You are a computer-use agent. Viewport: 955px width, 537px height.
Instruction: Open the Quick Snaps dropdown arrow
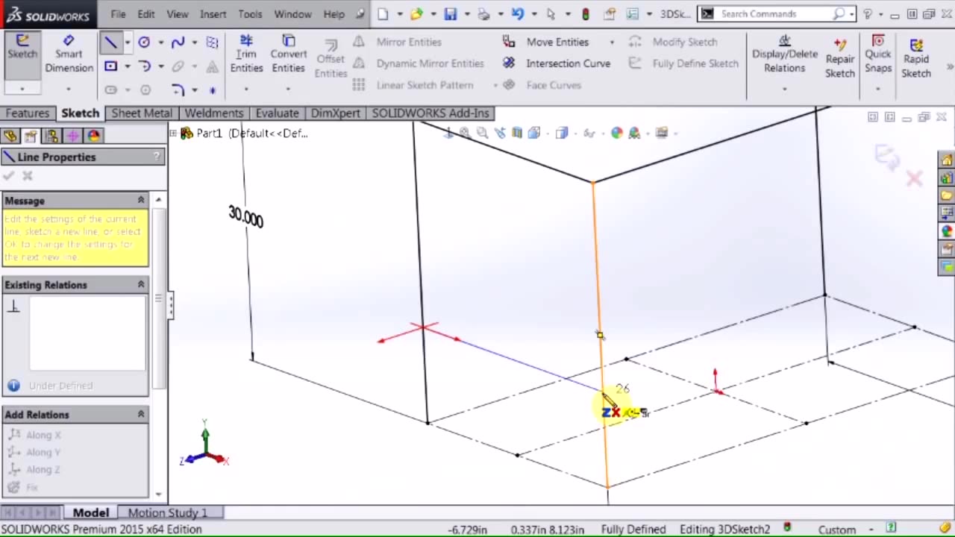coord(878,89)
